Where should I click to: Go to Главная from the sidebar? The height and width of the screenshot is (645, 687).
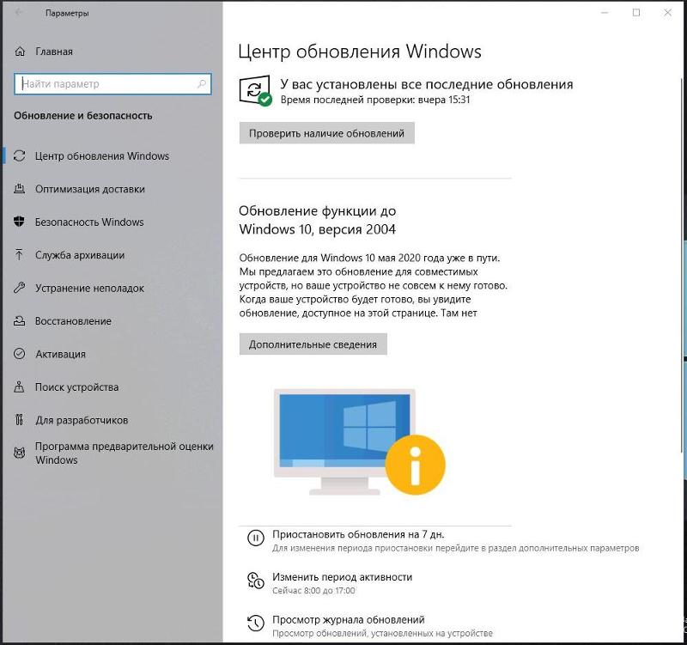[52, 51]
